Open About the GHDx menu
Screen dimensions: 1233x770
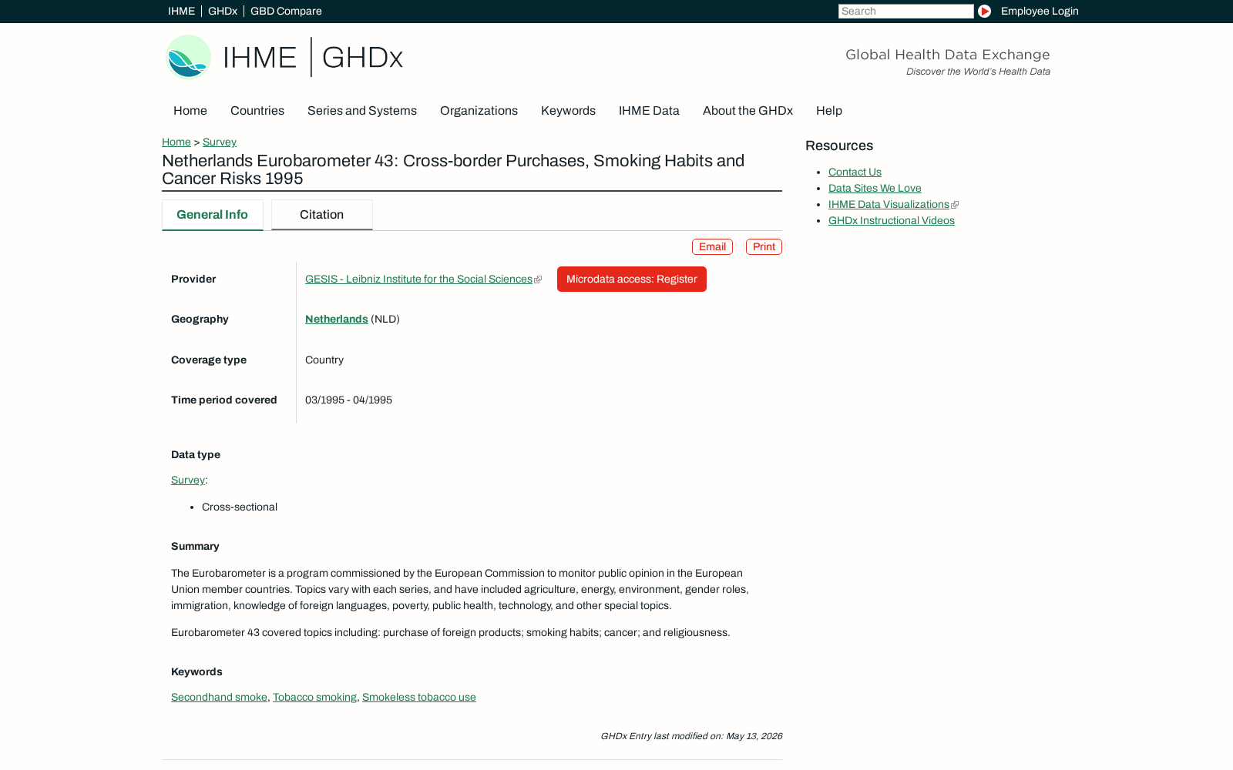(x=748, y=110)
